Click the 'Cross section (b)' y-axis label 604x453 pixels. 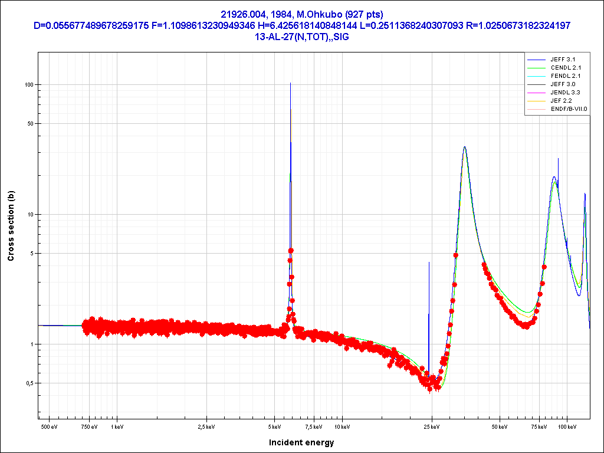click(11, 226)
